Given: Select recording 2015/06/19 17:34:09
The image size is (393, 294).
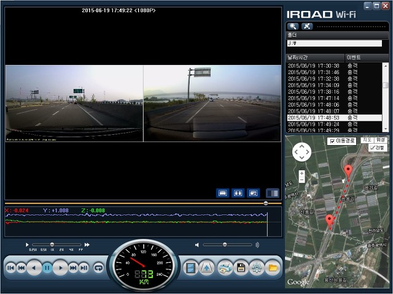Looking at the screenshot, I should tap(334, 85).
